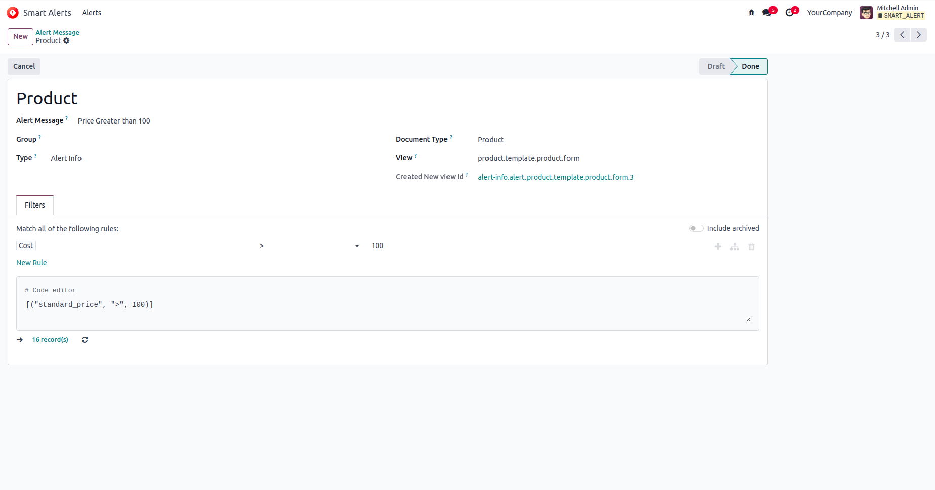Open the operator dropdown showing '>'
This screenshot has height=490, width=935.
(x=309, y=246)
